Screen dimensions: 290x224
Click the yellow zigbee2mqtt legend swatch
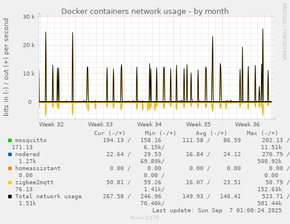(x=10, y=182)
